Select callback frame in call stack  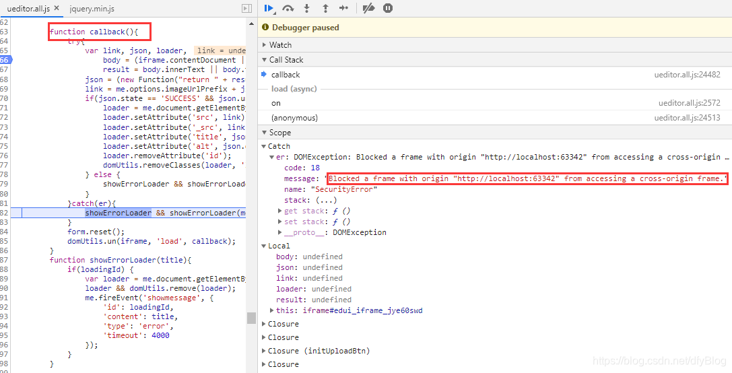[x=286, y=75]
